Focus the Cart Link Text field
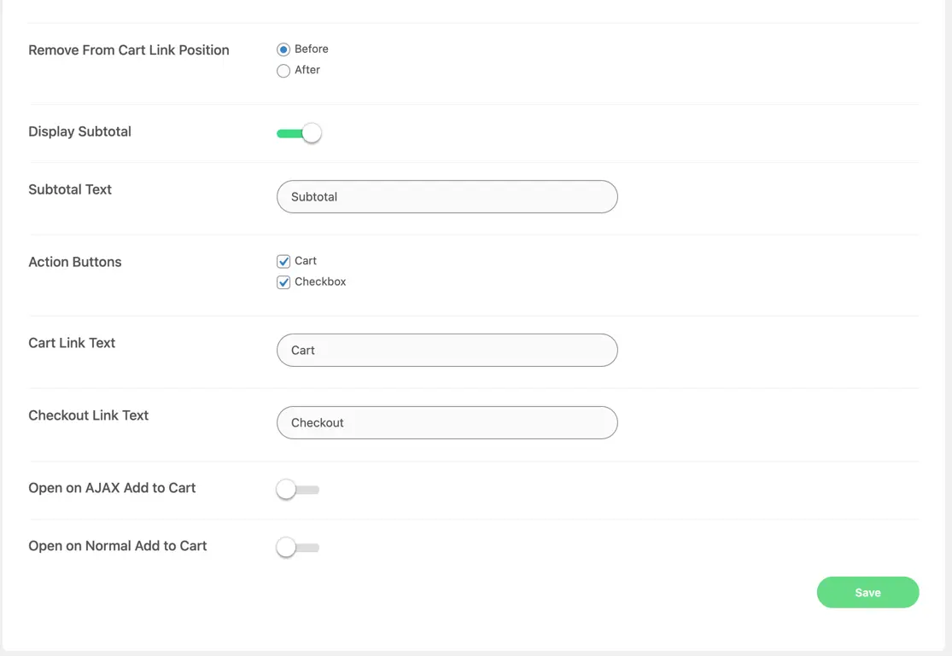Screen dimensions: 952x656 point(447,350)
